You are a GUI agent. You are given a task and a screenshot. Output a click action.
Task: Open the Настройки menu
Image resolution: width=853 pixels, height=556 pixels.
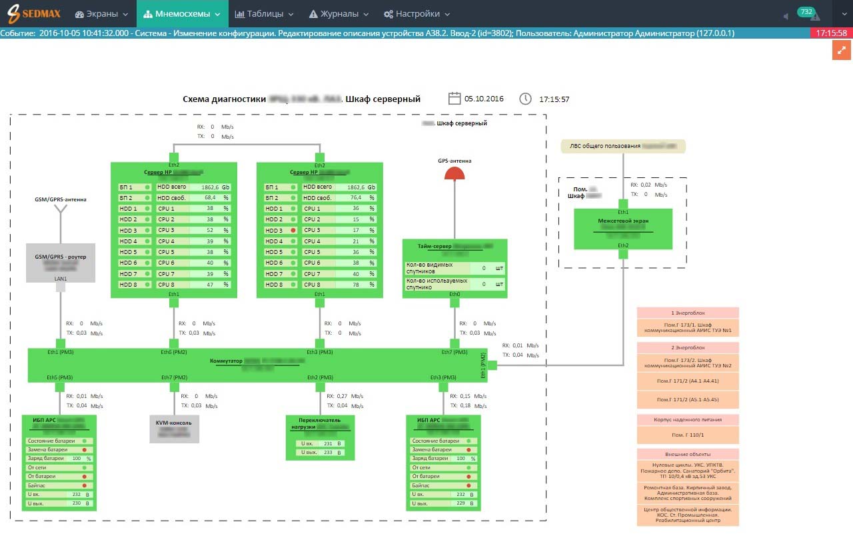[417, 14]
